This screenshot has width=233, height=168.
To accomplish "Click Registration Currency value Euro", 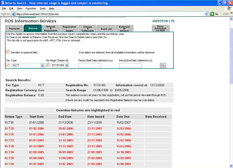I will [41, 90].
